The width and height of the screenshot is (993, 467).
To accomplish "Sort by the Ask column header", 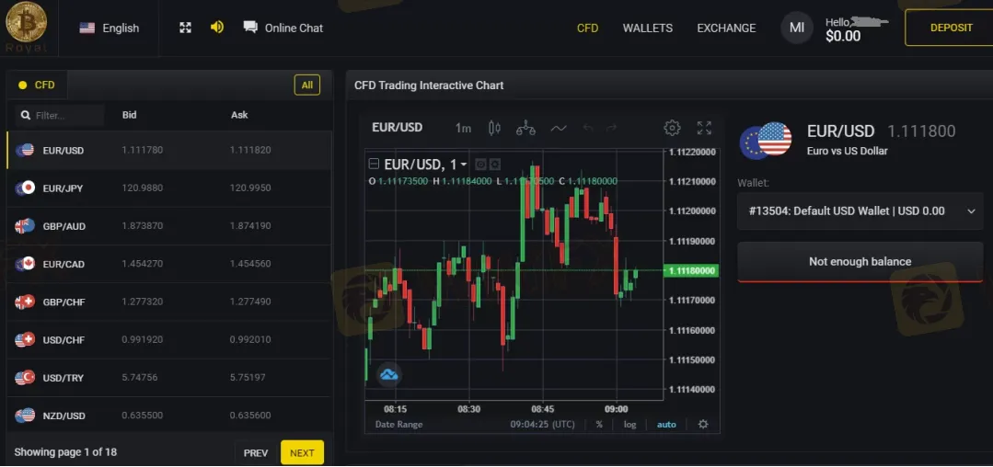I will click(x=239, y=115).
